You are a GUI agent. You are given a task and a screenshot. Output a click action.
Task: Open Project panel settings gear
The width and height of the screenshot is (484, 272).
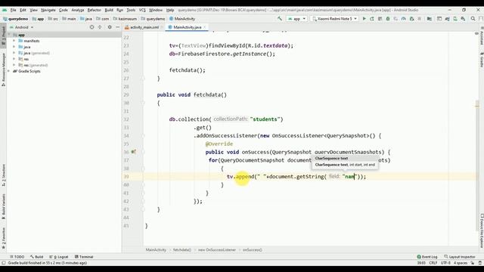click(110, 27)
